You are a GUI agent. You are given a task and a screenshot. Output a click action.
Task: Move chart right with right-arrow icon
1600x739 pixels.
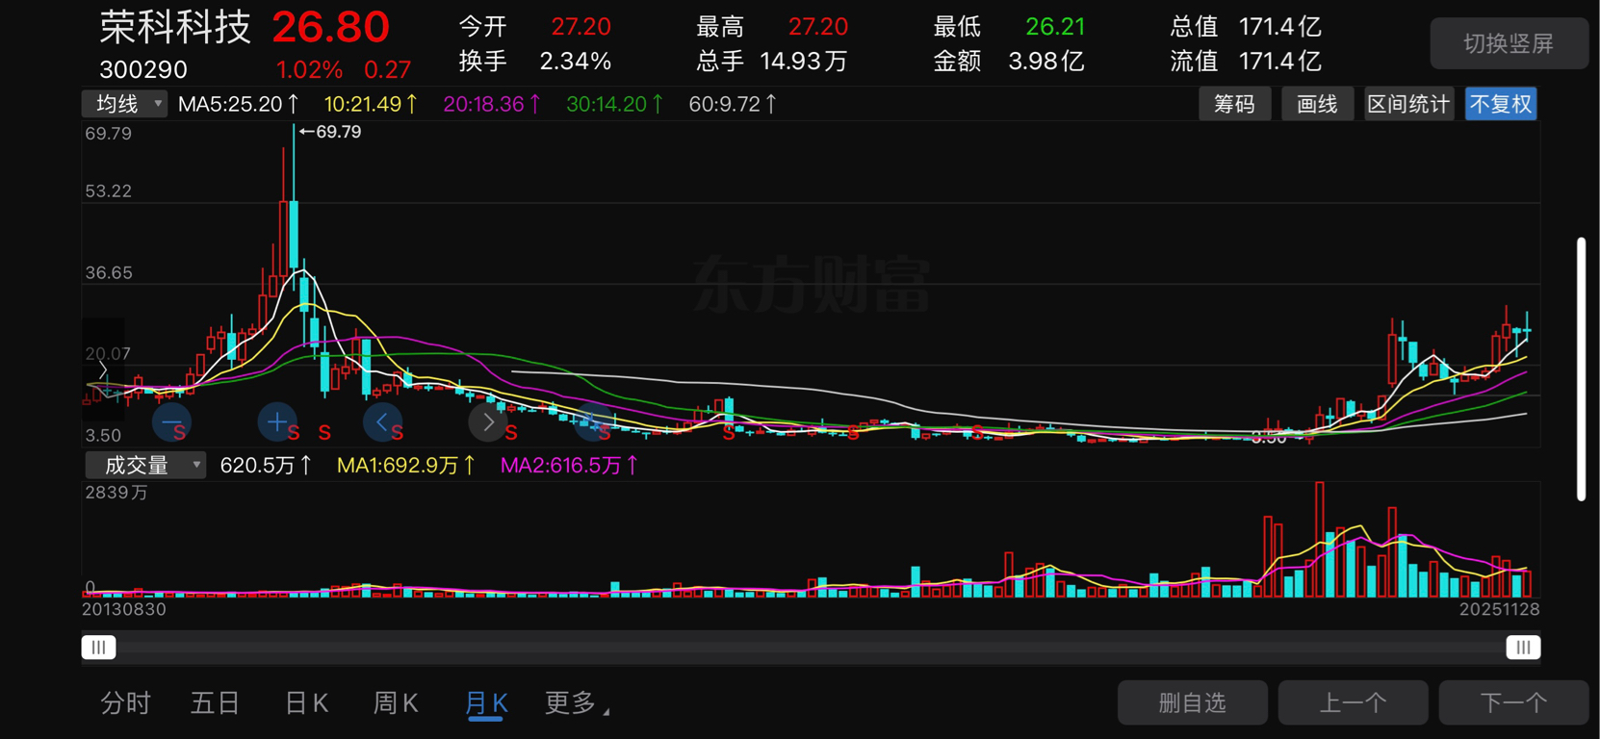(488, 421)
